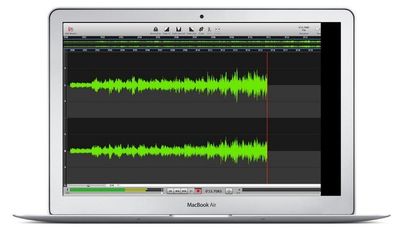Click the Split icon

209,29
